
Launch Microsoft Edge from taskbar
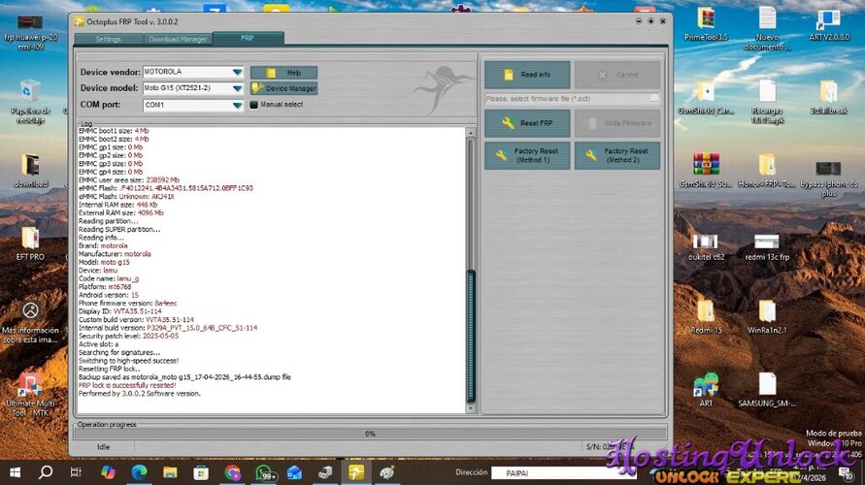139,472
